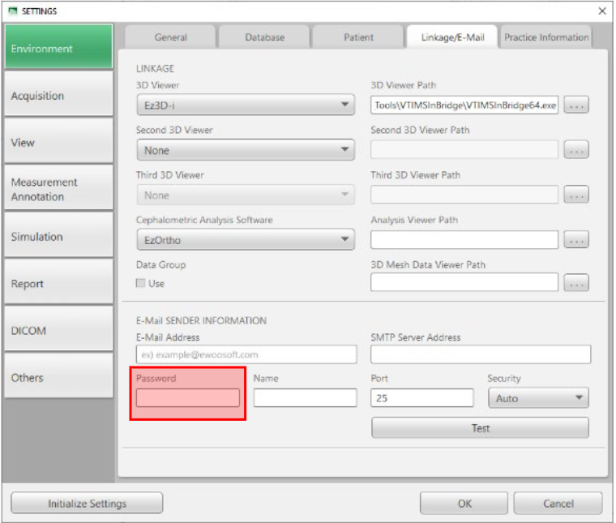
Task: Close the Settings window
Action: [602, 11]
